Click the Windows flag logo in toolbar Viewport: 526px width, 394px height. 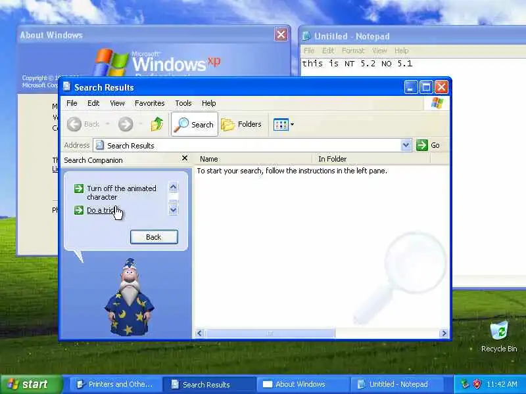coord(437,103)
